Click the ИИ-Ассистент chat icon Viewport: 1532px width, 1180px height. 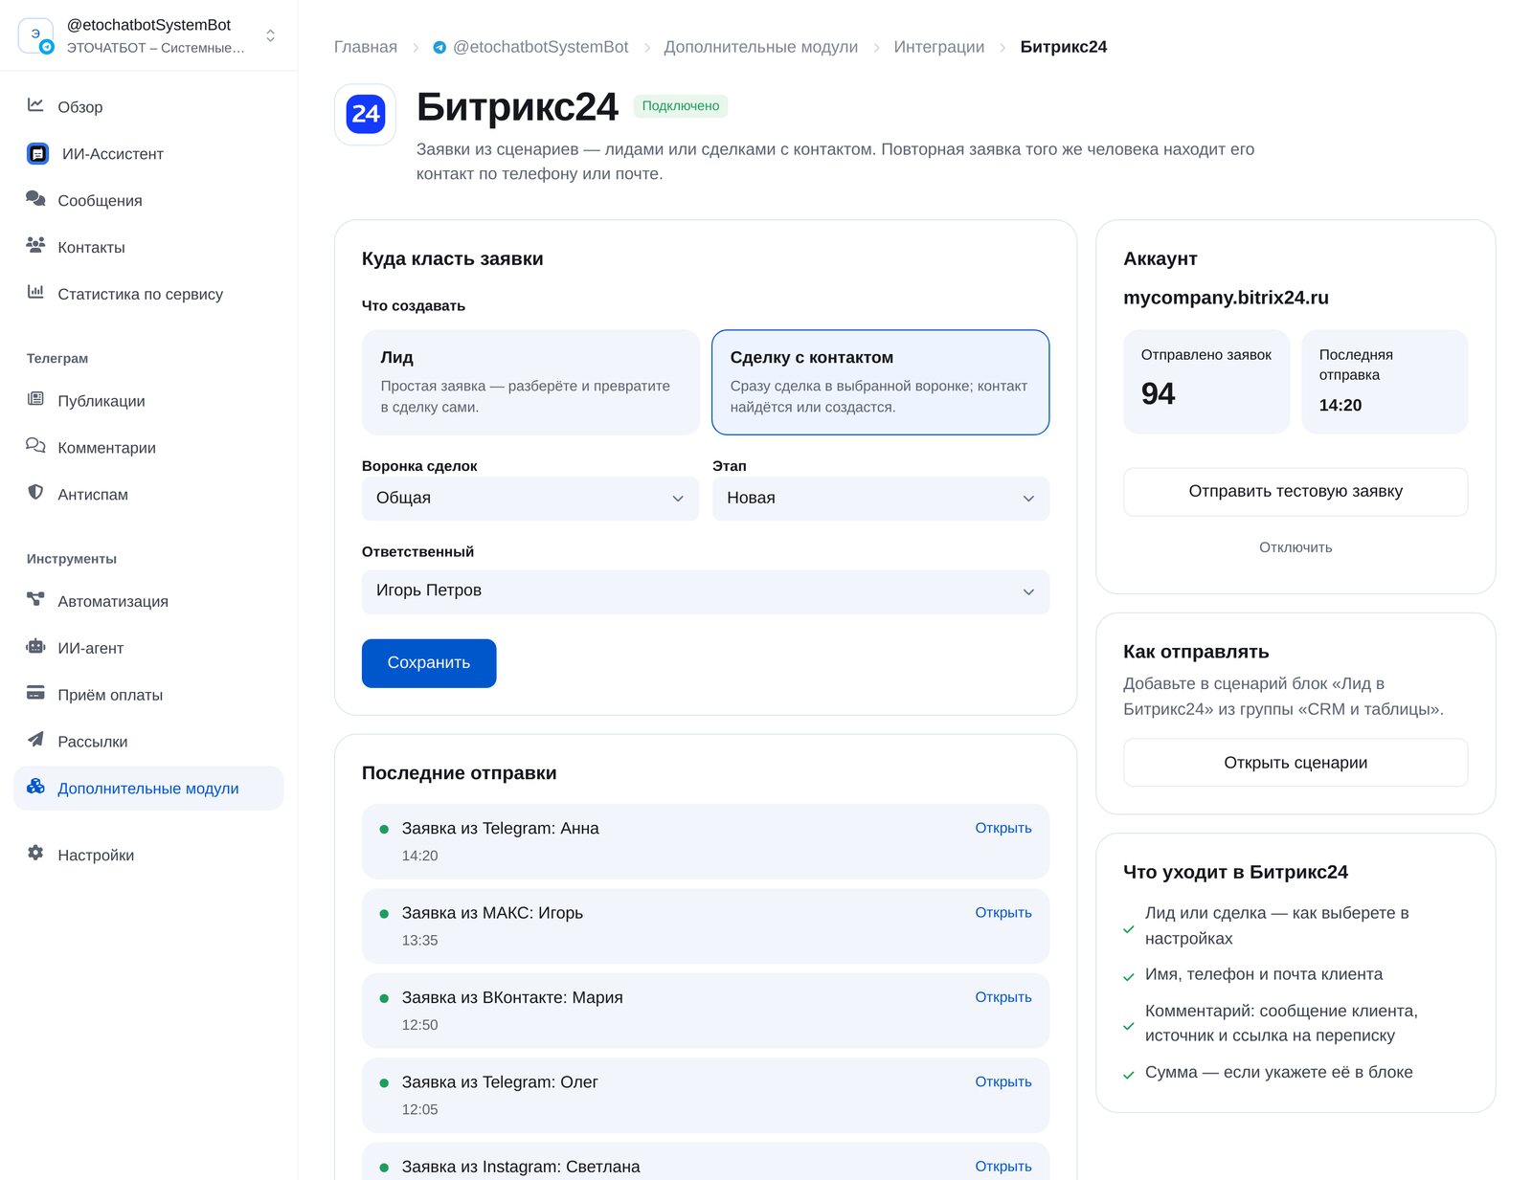pos(37,153)
